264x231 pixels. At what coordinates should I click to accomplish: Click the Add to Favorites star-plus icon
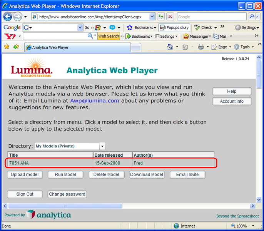[16, 47]
